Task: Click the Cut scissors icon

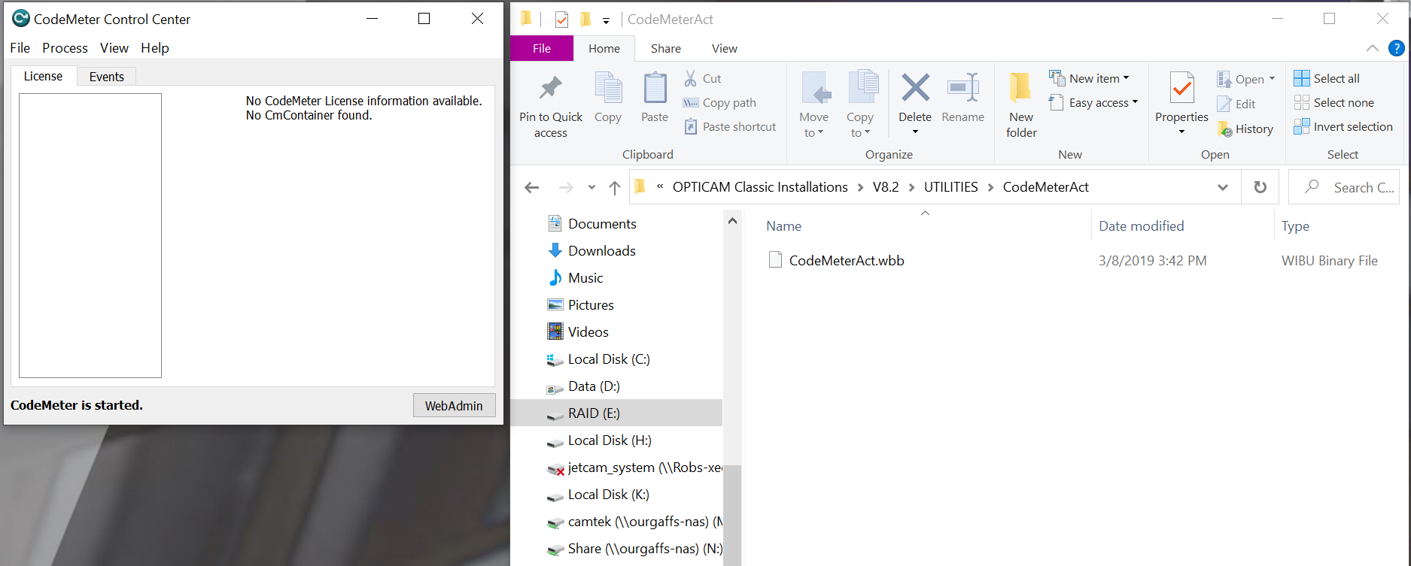Action: [690, 78]
